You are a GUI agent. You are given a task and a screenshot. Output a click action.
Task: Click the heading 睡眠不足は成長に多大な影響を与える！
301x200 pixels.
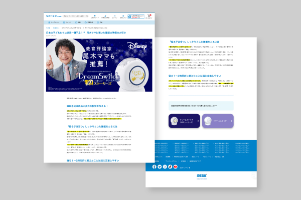pos(87,106)
